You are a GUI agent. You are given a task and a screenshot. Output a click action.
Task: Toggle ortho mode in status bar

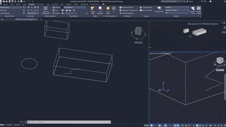coord(162,126)
